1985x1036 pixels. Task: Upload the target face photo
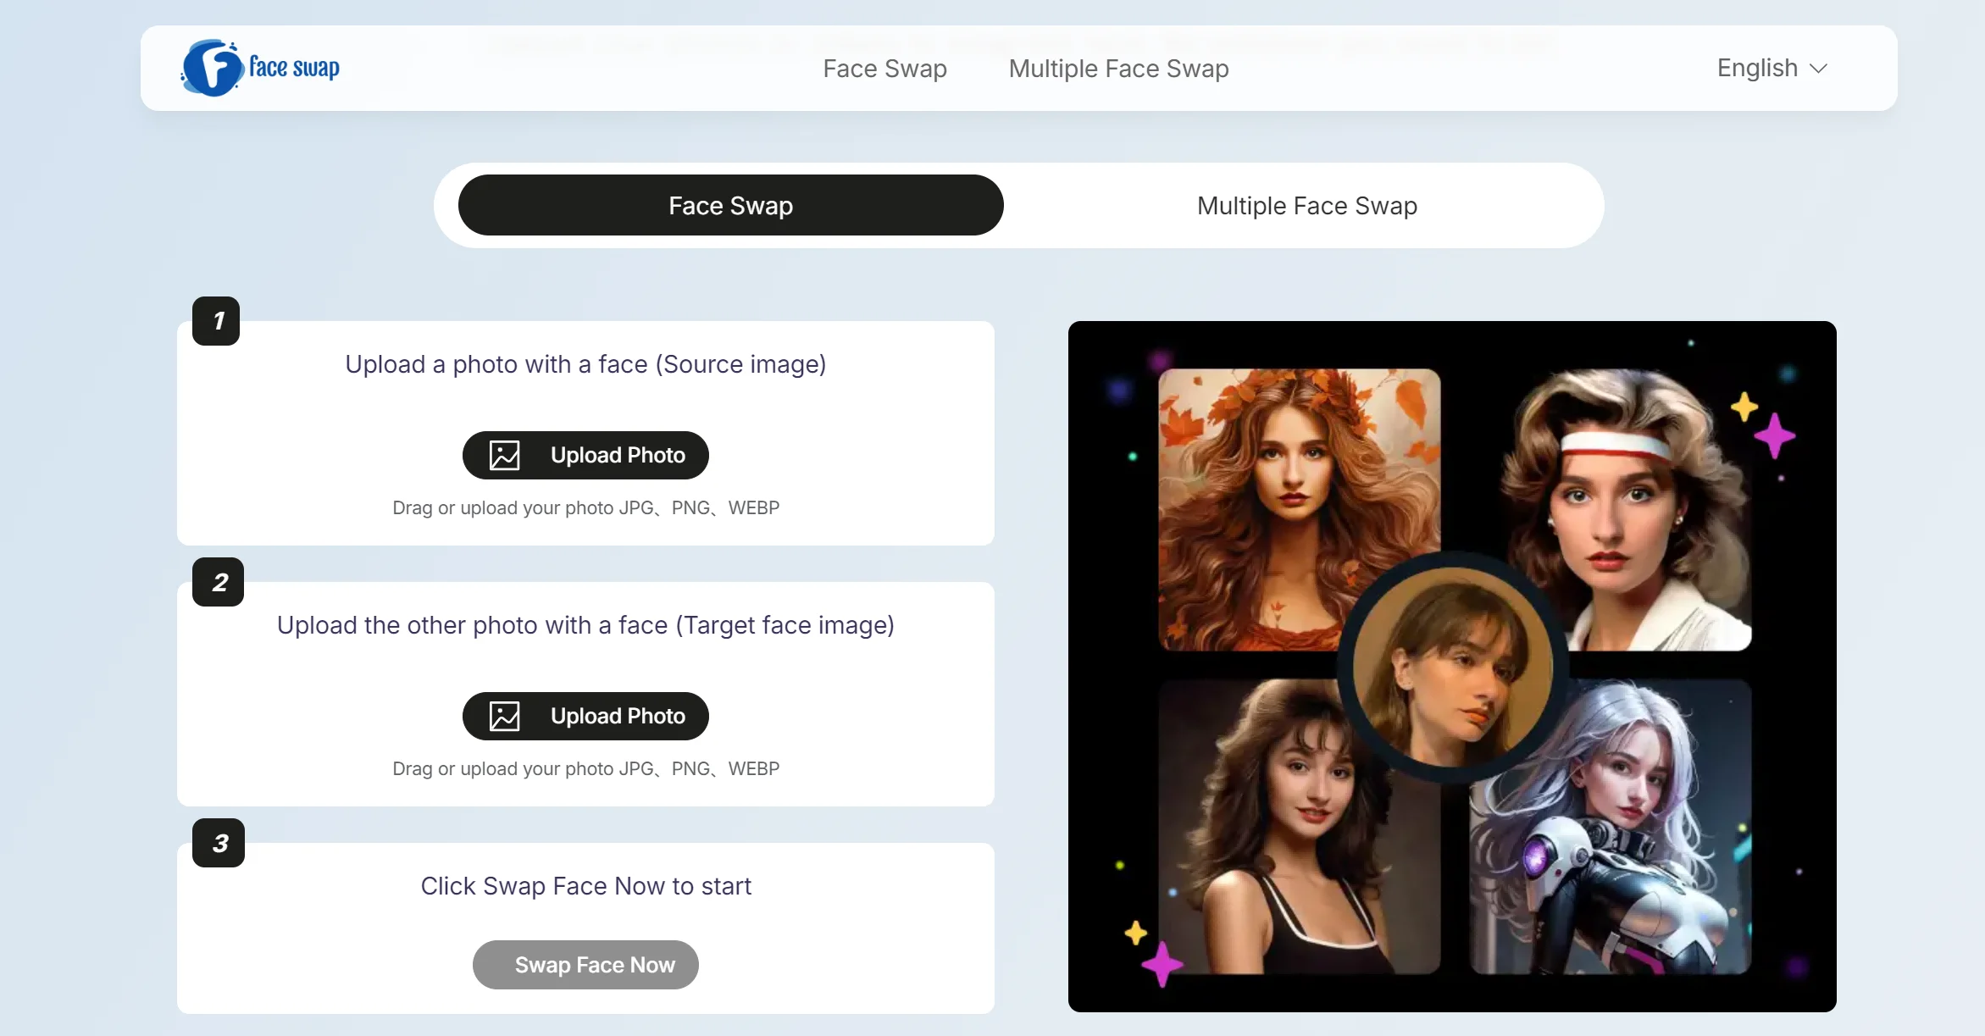pyautogui.click(x=585, y=716)
